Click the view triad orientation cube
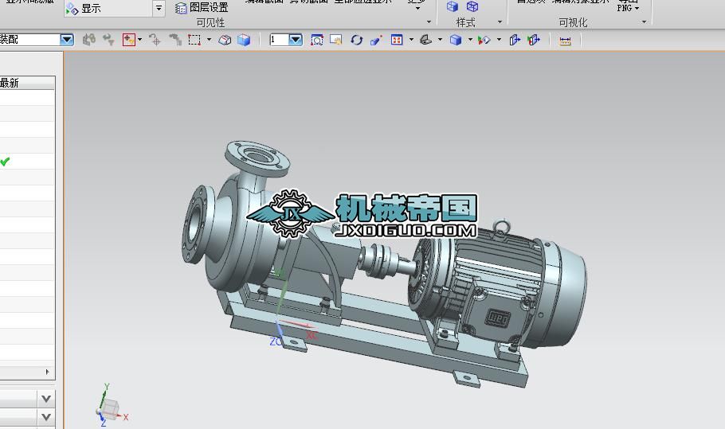 tap(110, 408)
